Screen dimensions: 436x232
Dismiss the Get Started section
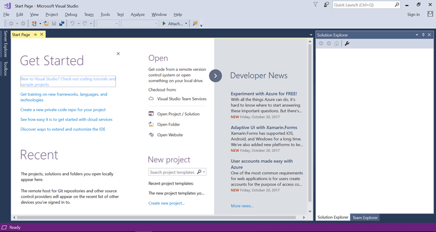[x=118, y=53]
